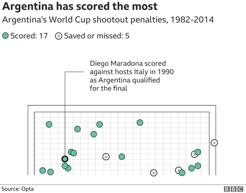This screenshot has height=193, width=246.
Task: Click the green circle swatch in the legend
Action: click(x=5, y=36)
